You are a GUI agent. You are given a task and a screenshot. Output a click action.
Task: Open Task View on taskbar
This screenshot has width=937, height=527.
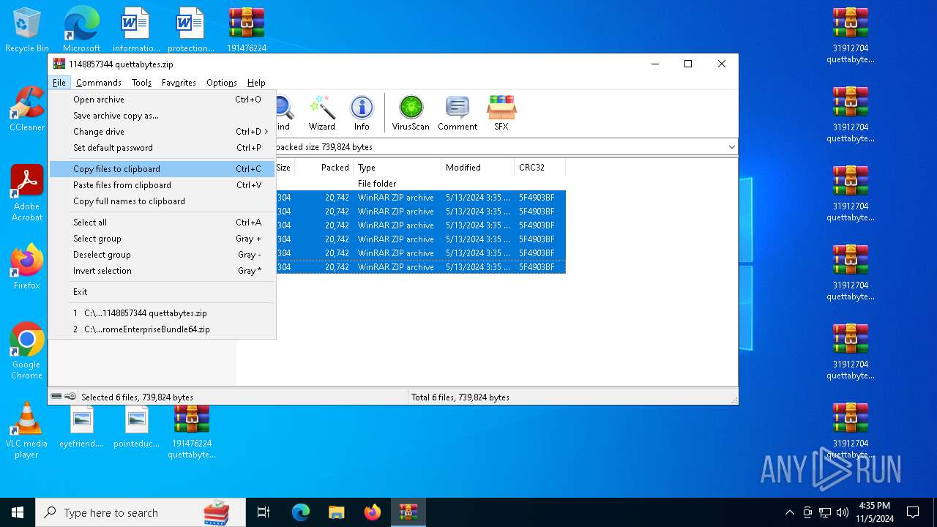coord(264,512)
